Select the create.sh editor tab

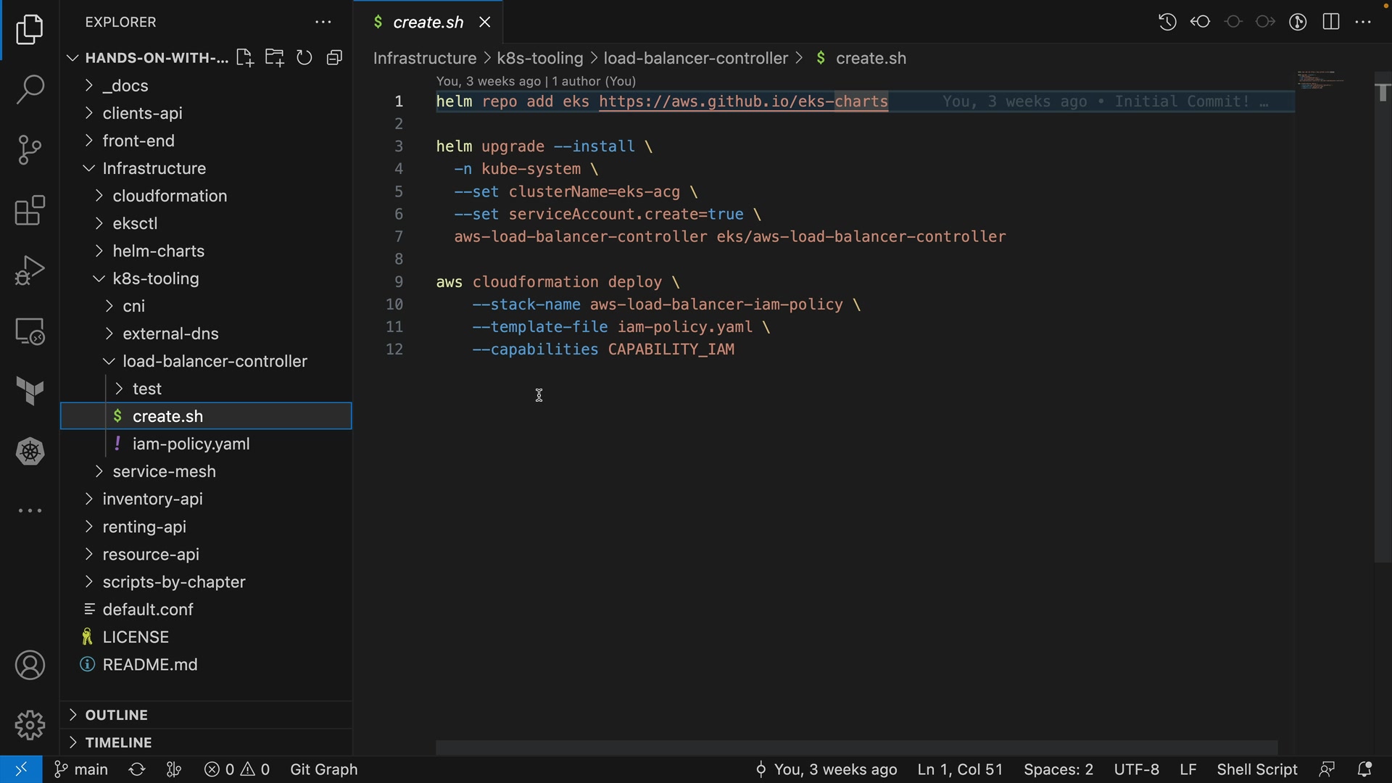[428, 22]
